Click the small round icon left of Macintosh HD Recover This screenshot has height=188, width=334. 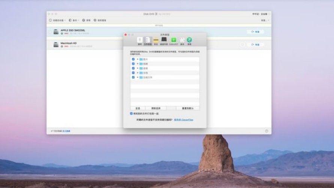[x=243, y=45]
